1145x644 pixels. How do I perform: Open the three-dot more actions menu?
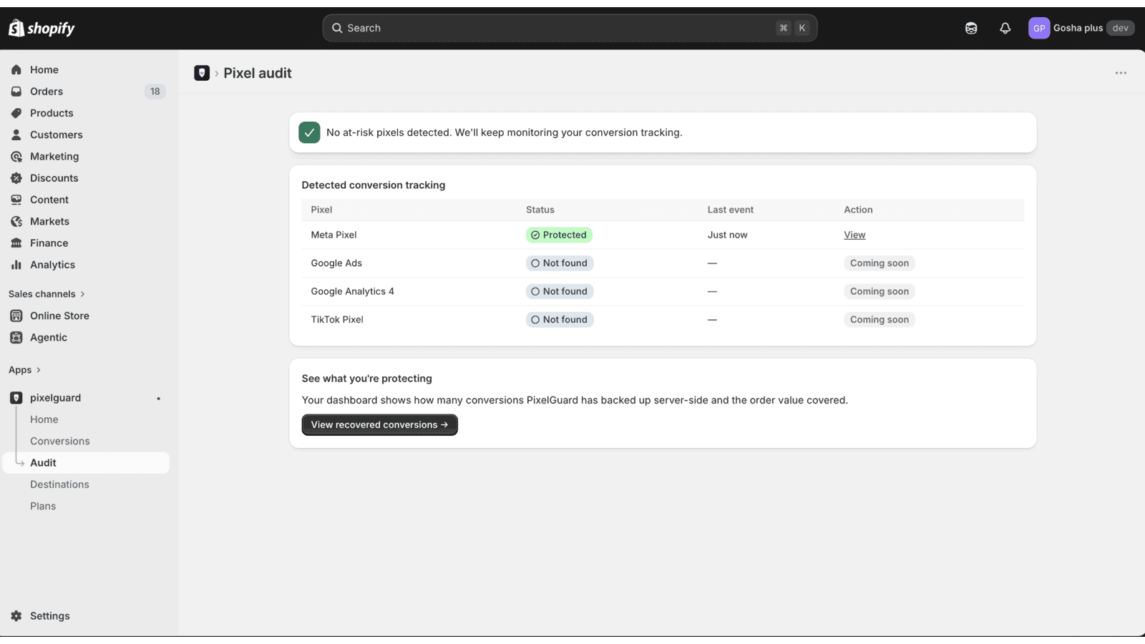coord(1121,73)
